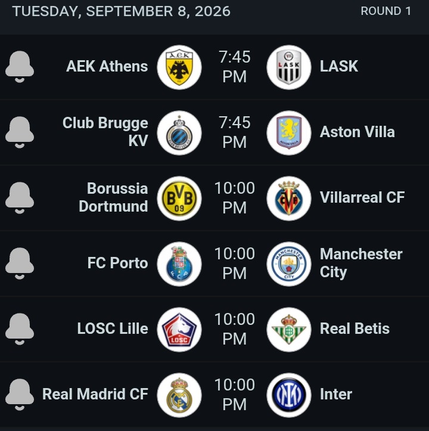This screenshot has width=429, height=431.
Task: Open the Real Betis crest
Action: point(289,329)
